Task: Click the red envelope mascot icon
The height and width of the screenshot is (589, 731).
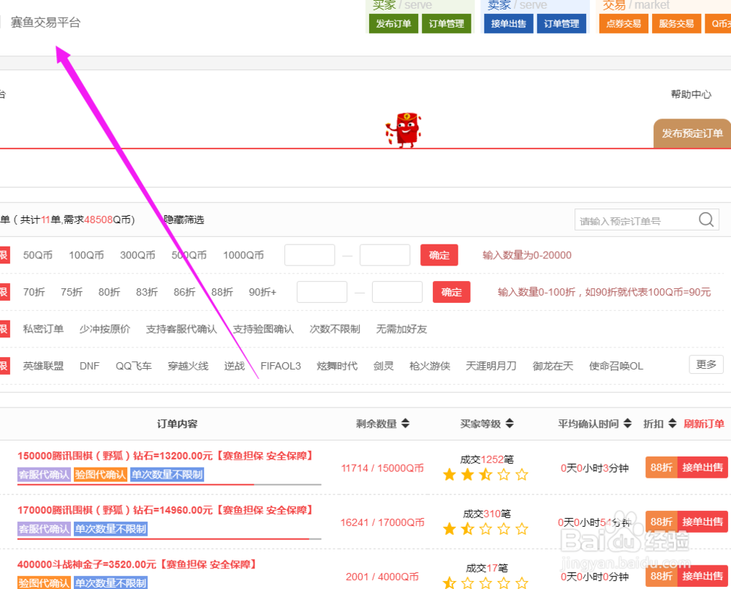Action: [404, 130]
